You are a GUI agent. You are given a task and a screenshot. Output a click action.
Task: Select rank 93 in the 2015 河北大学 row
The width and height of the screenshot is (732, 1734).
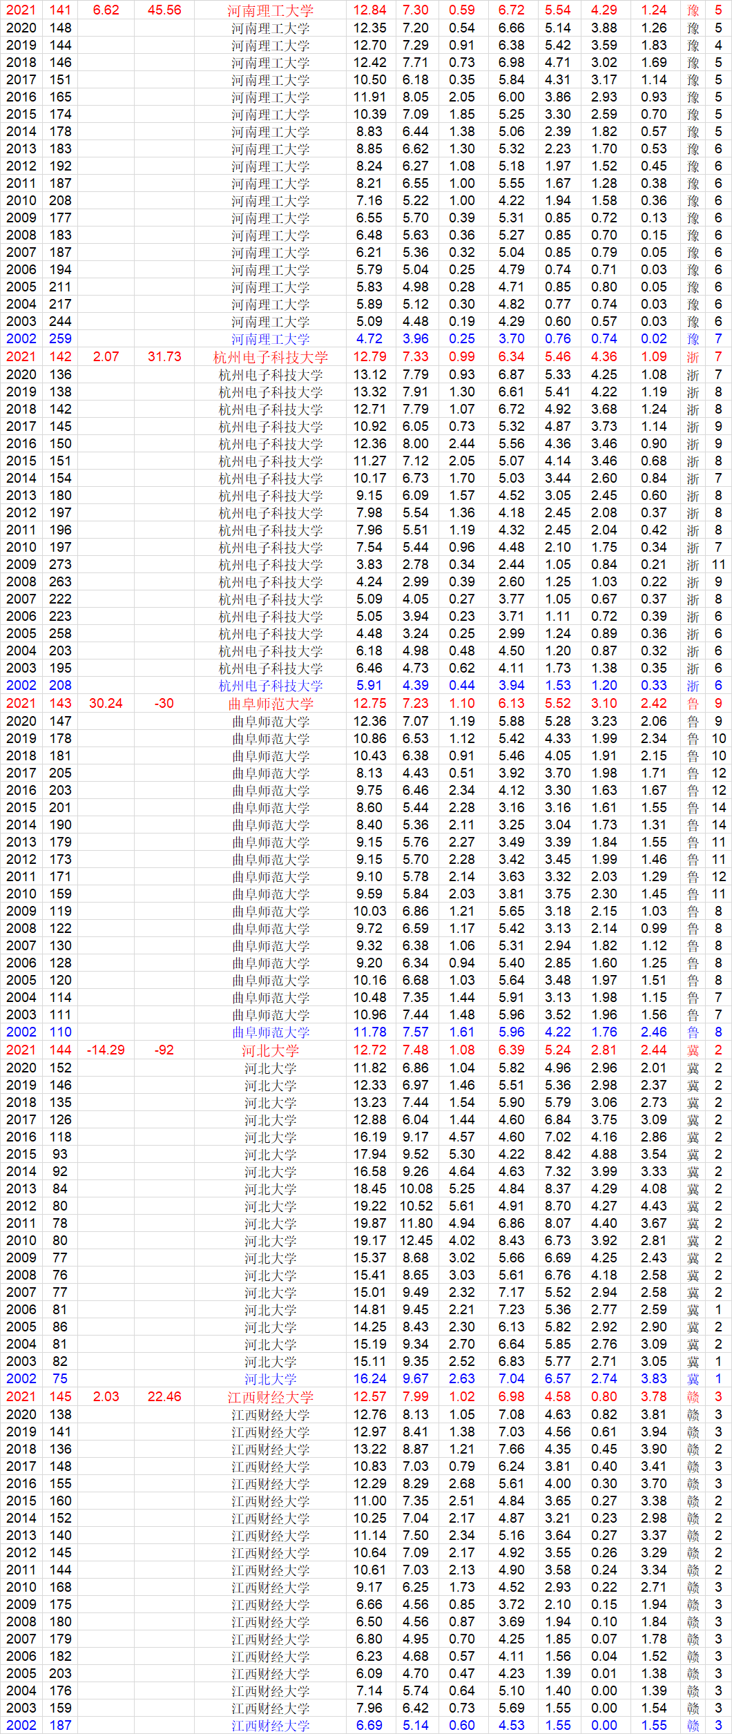(60, 1155)
